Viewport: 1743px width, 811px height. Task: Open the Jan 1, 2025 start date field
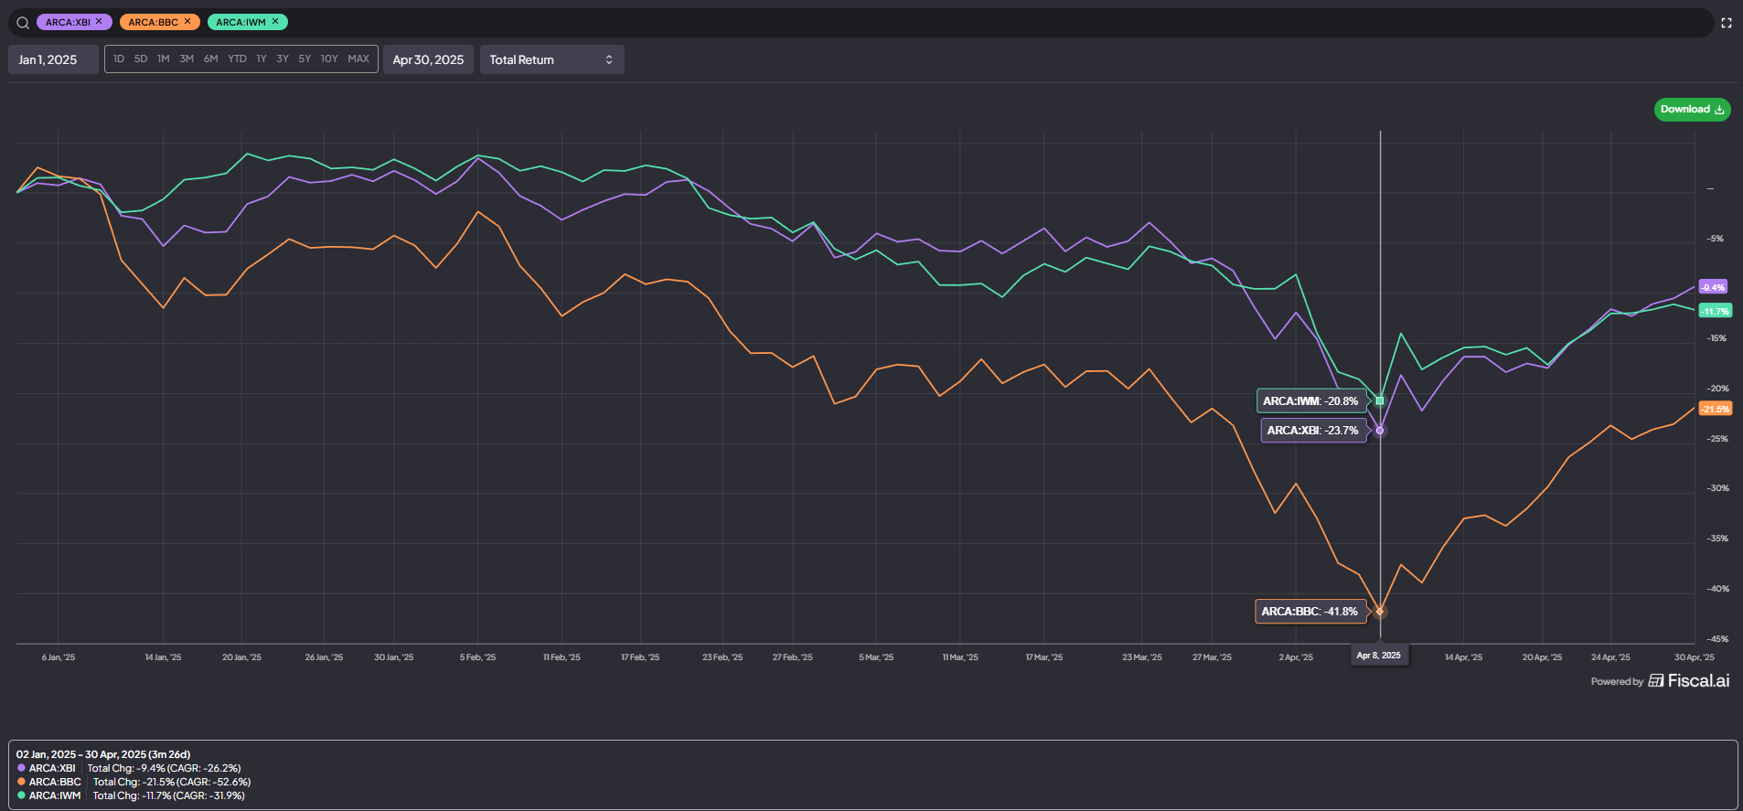tap(53, 59)
